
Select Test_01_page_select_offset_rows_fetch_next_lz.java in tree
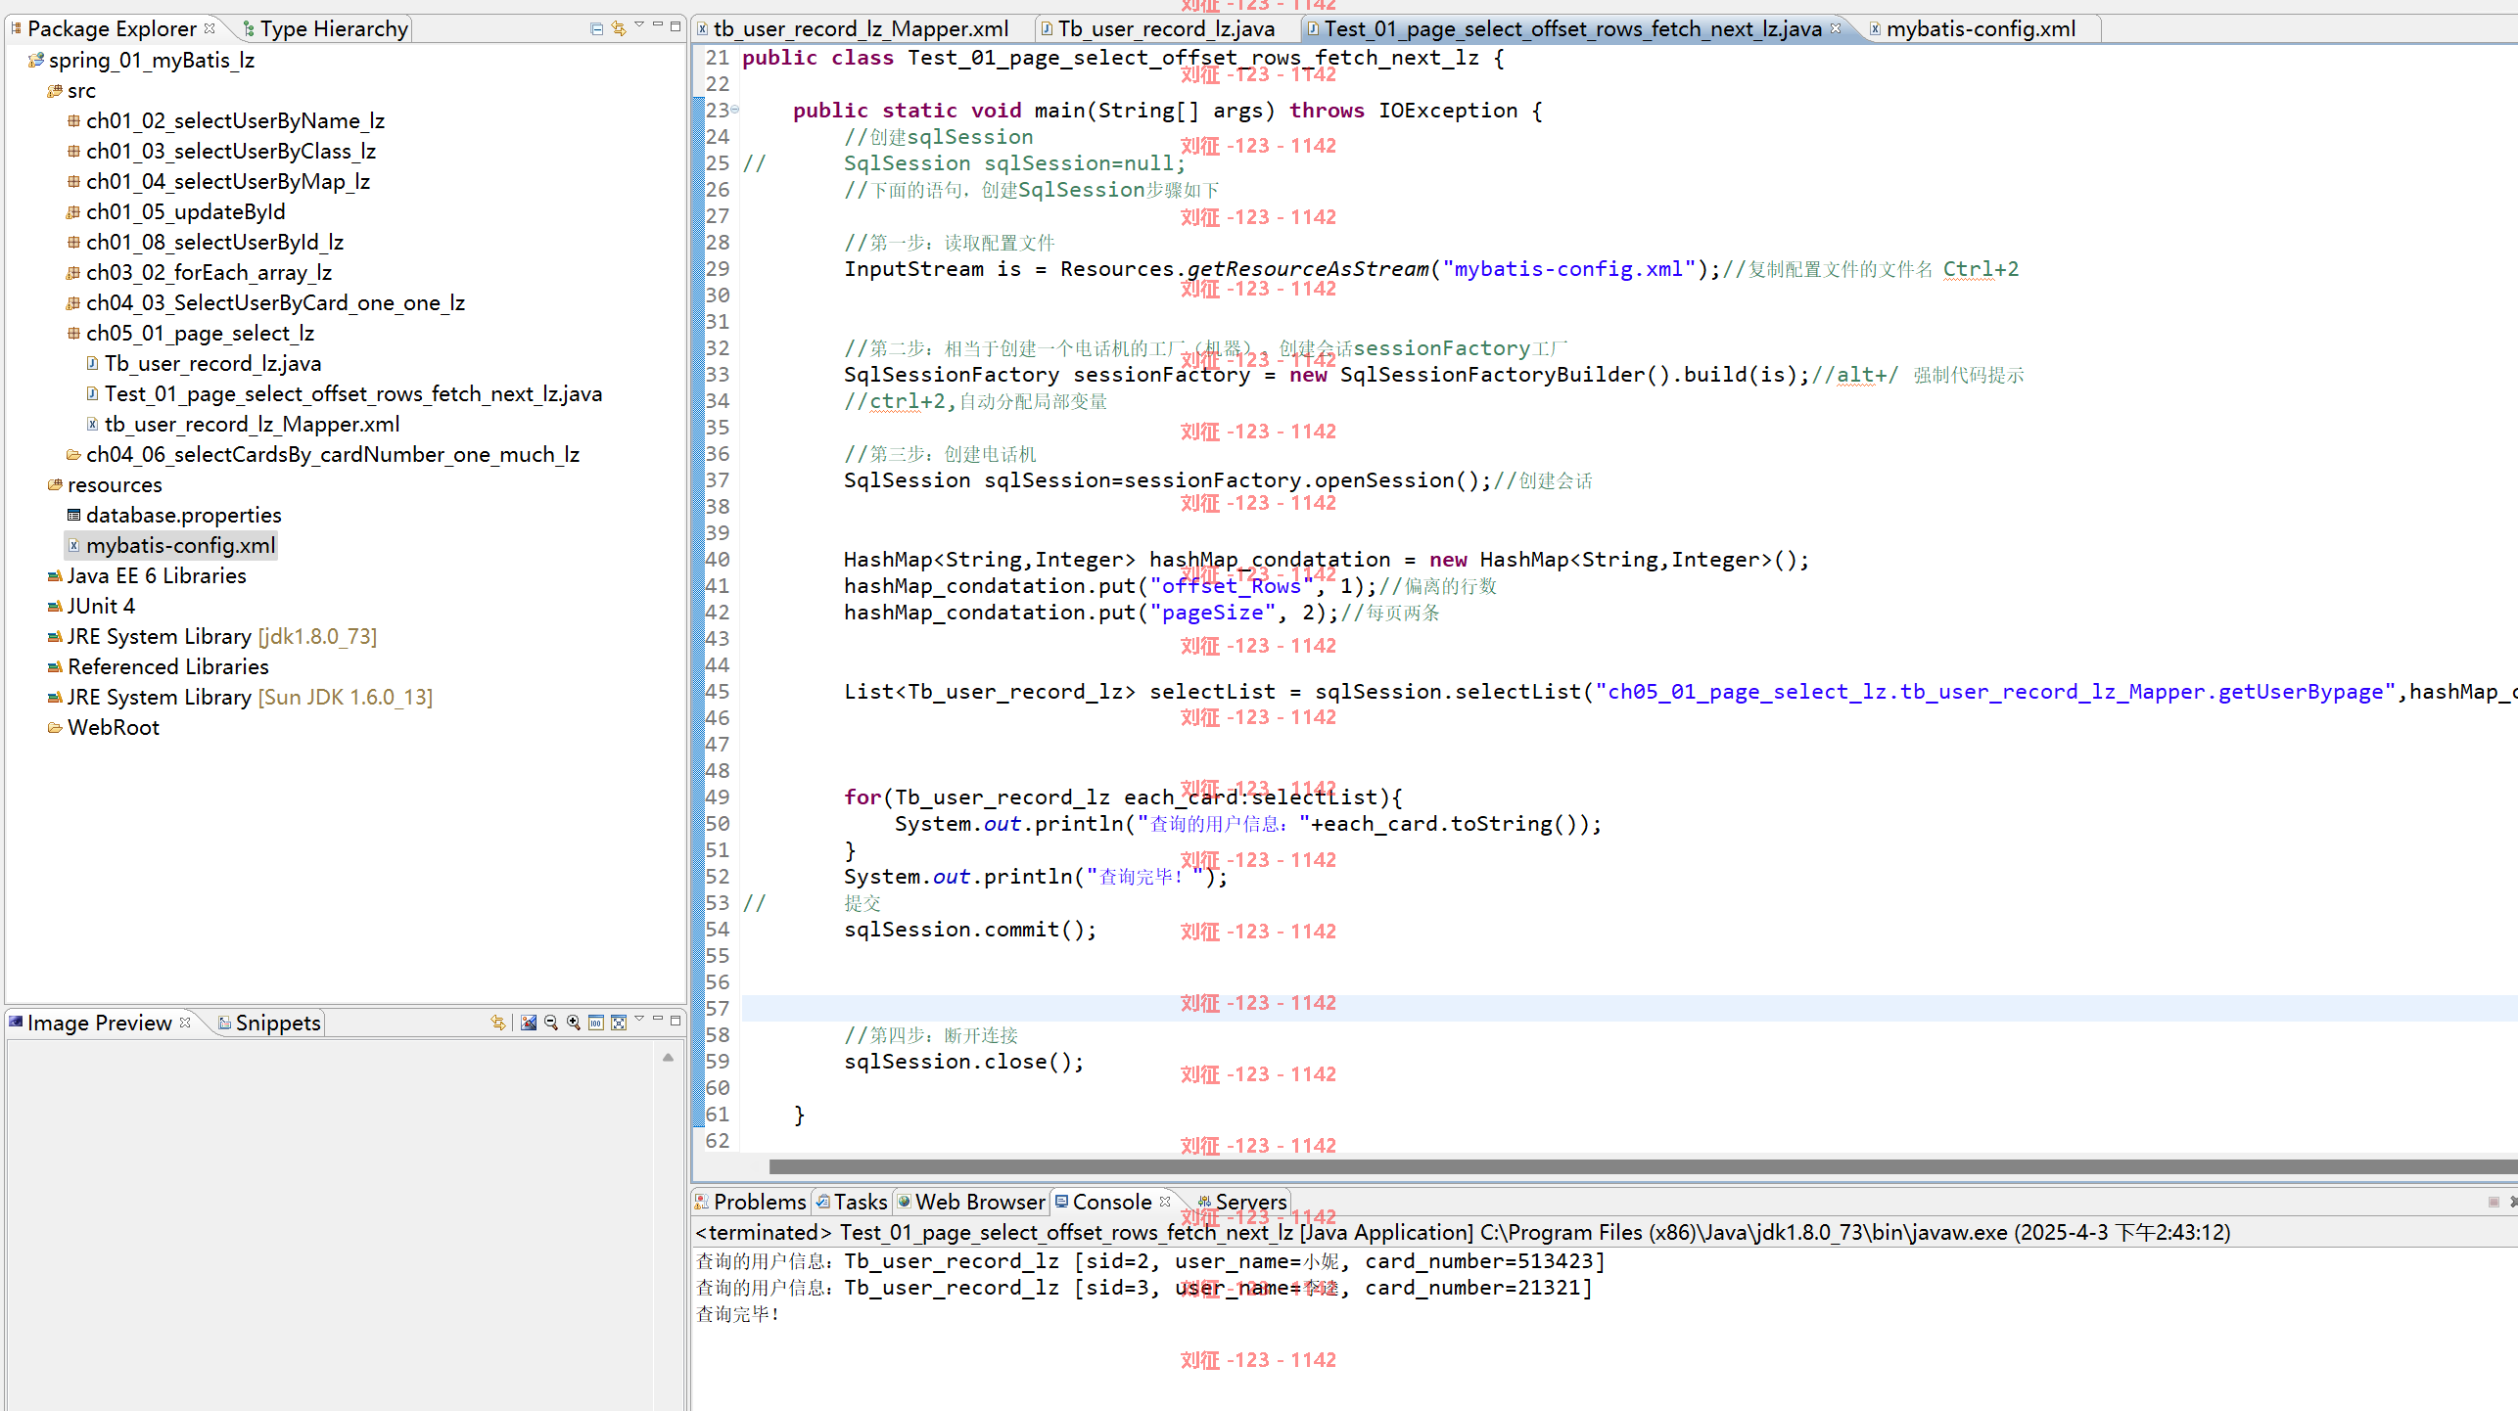(345, 394)
